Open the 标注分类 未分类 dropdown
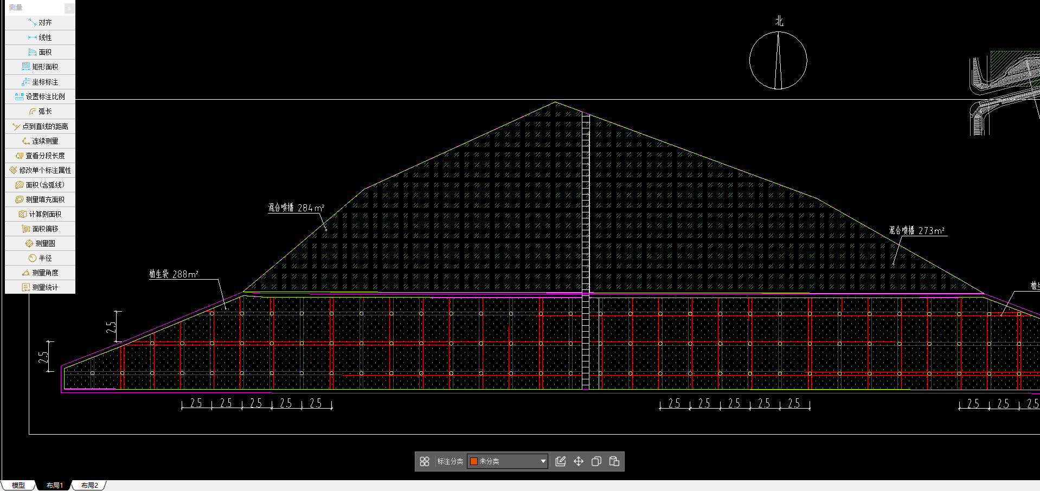 508,461
